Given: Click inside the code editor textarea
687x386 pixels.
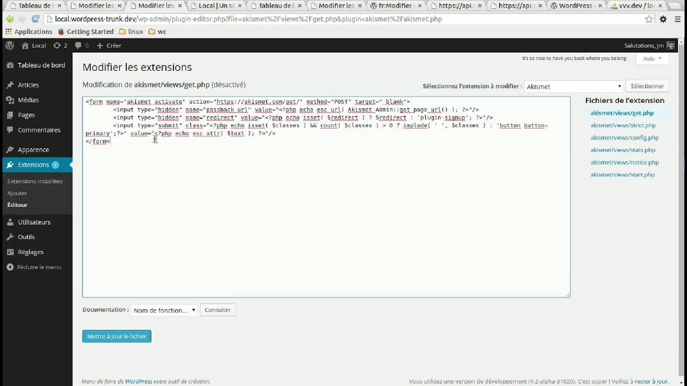Looking at the screenshot, I should point(326,197).
